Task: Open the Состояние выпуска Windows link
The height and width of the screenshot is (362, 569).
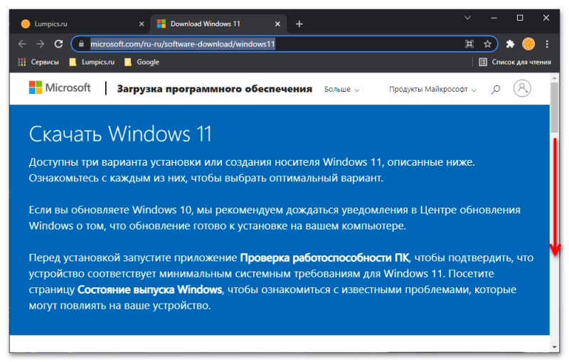Action: [149, 290]
